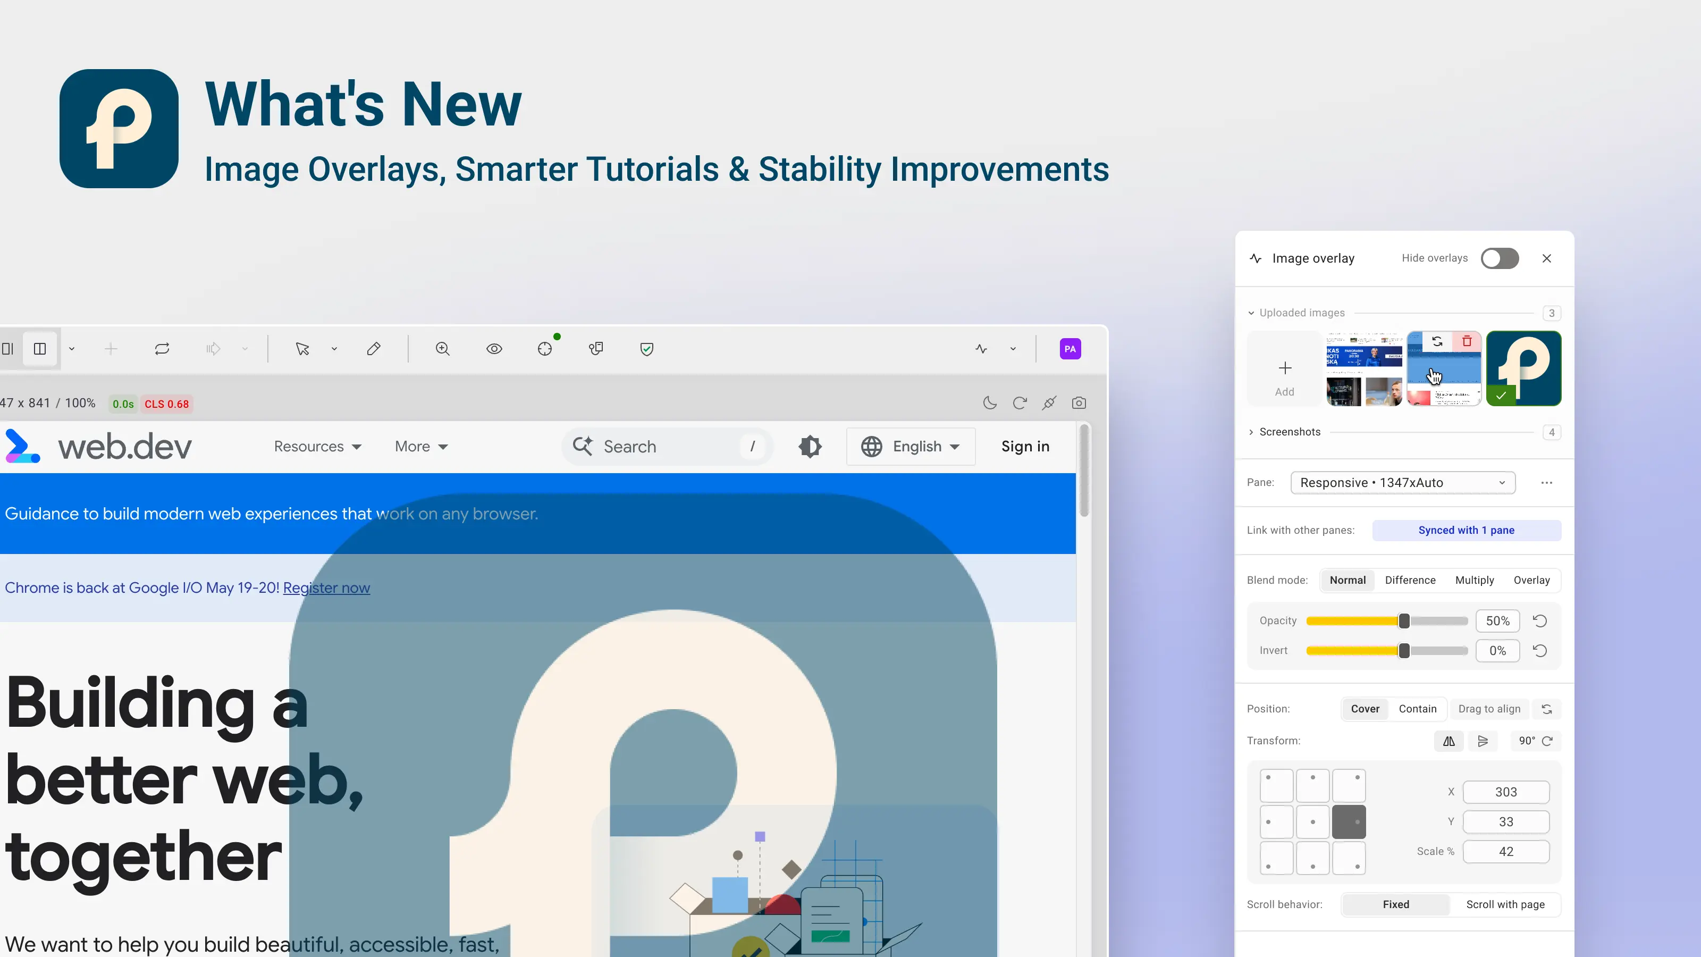The height and width of the screenshot is (957, 1701).
Task: Click the X position input field
Action: click(x=1506, y=792)
